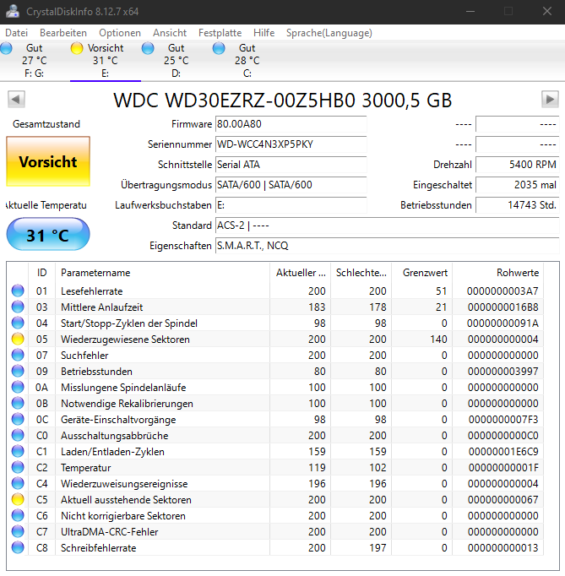Click the Übertragungsmodus field SATA/600

pos(291,185)
